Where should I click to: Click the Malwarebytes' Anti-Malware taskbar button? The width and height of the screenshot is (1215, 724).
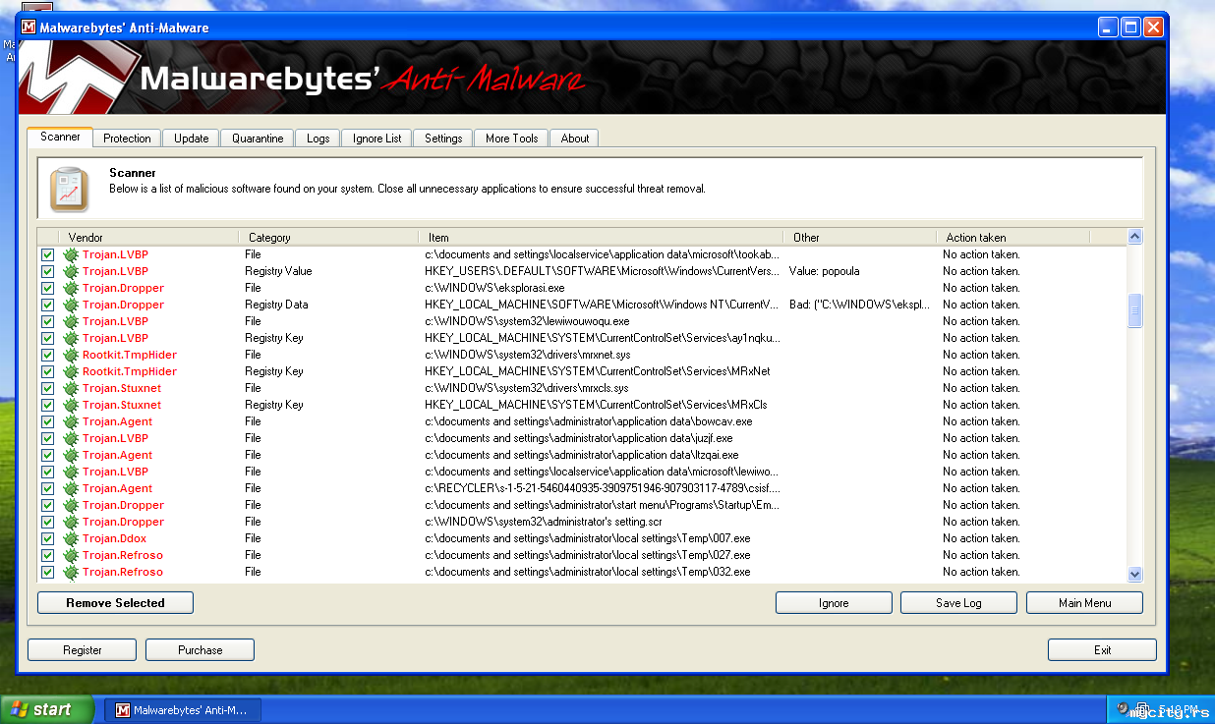(x=183, y=710)
